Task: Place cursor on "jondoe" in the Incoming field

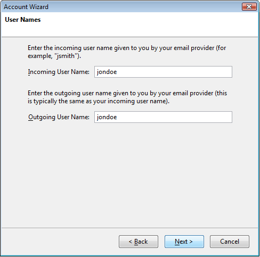Action: pos(107,72)
